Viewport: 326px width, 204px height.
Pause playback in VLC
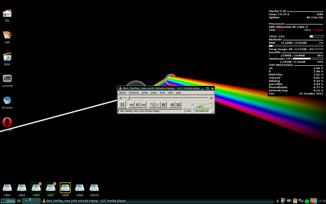tap(122, 104)
